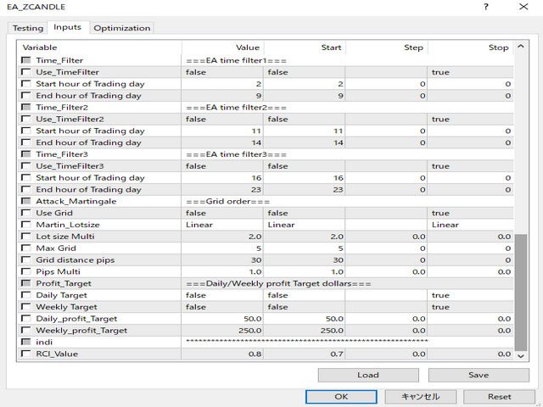The width and height of the screenshot is (543, 407).
Task: Click the Save button
Action: click(x=478, y=375)
